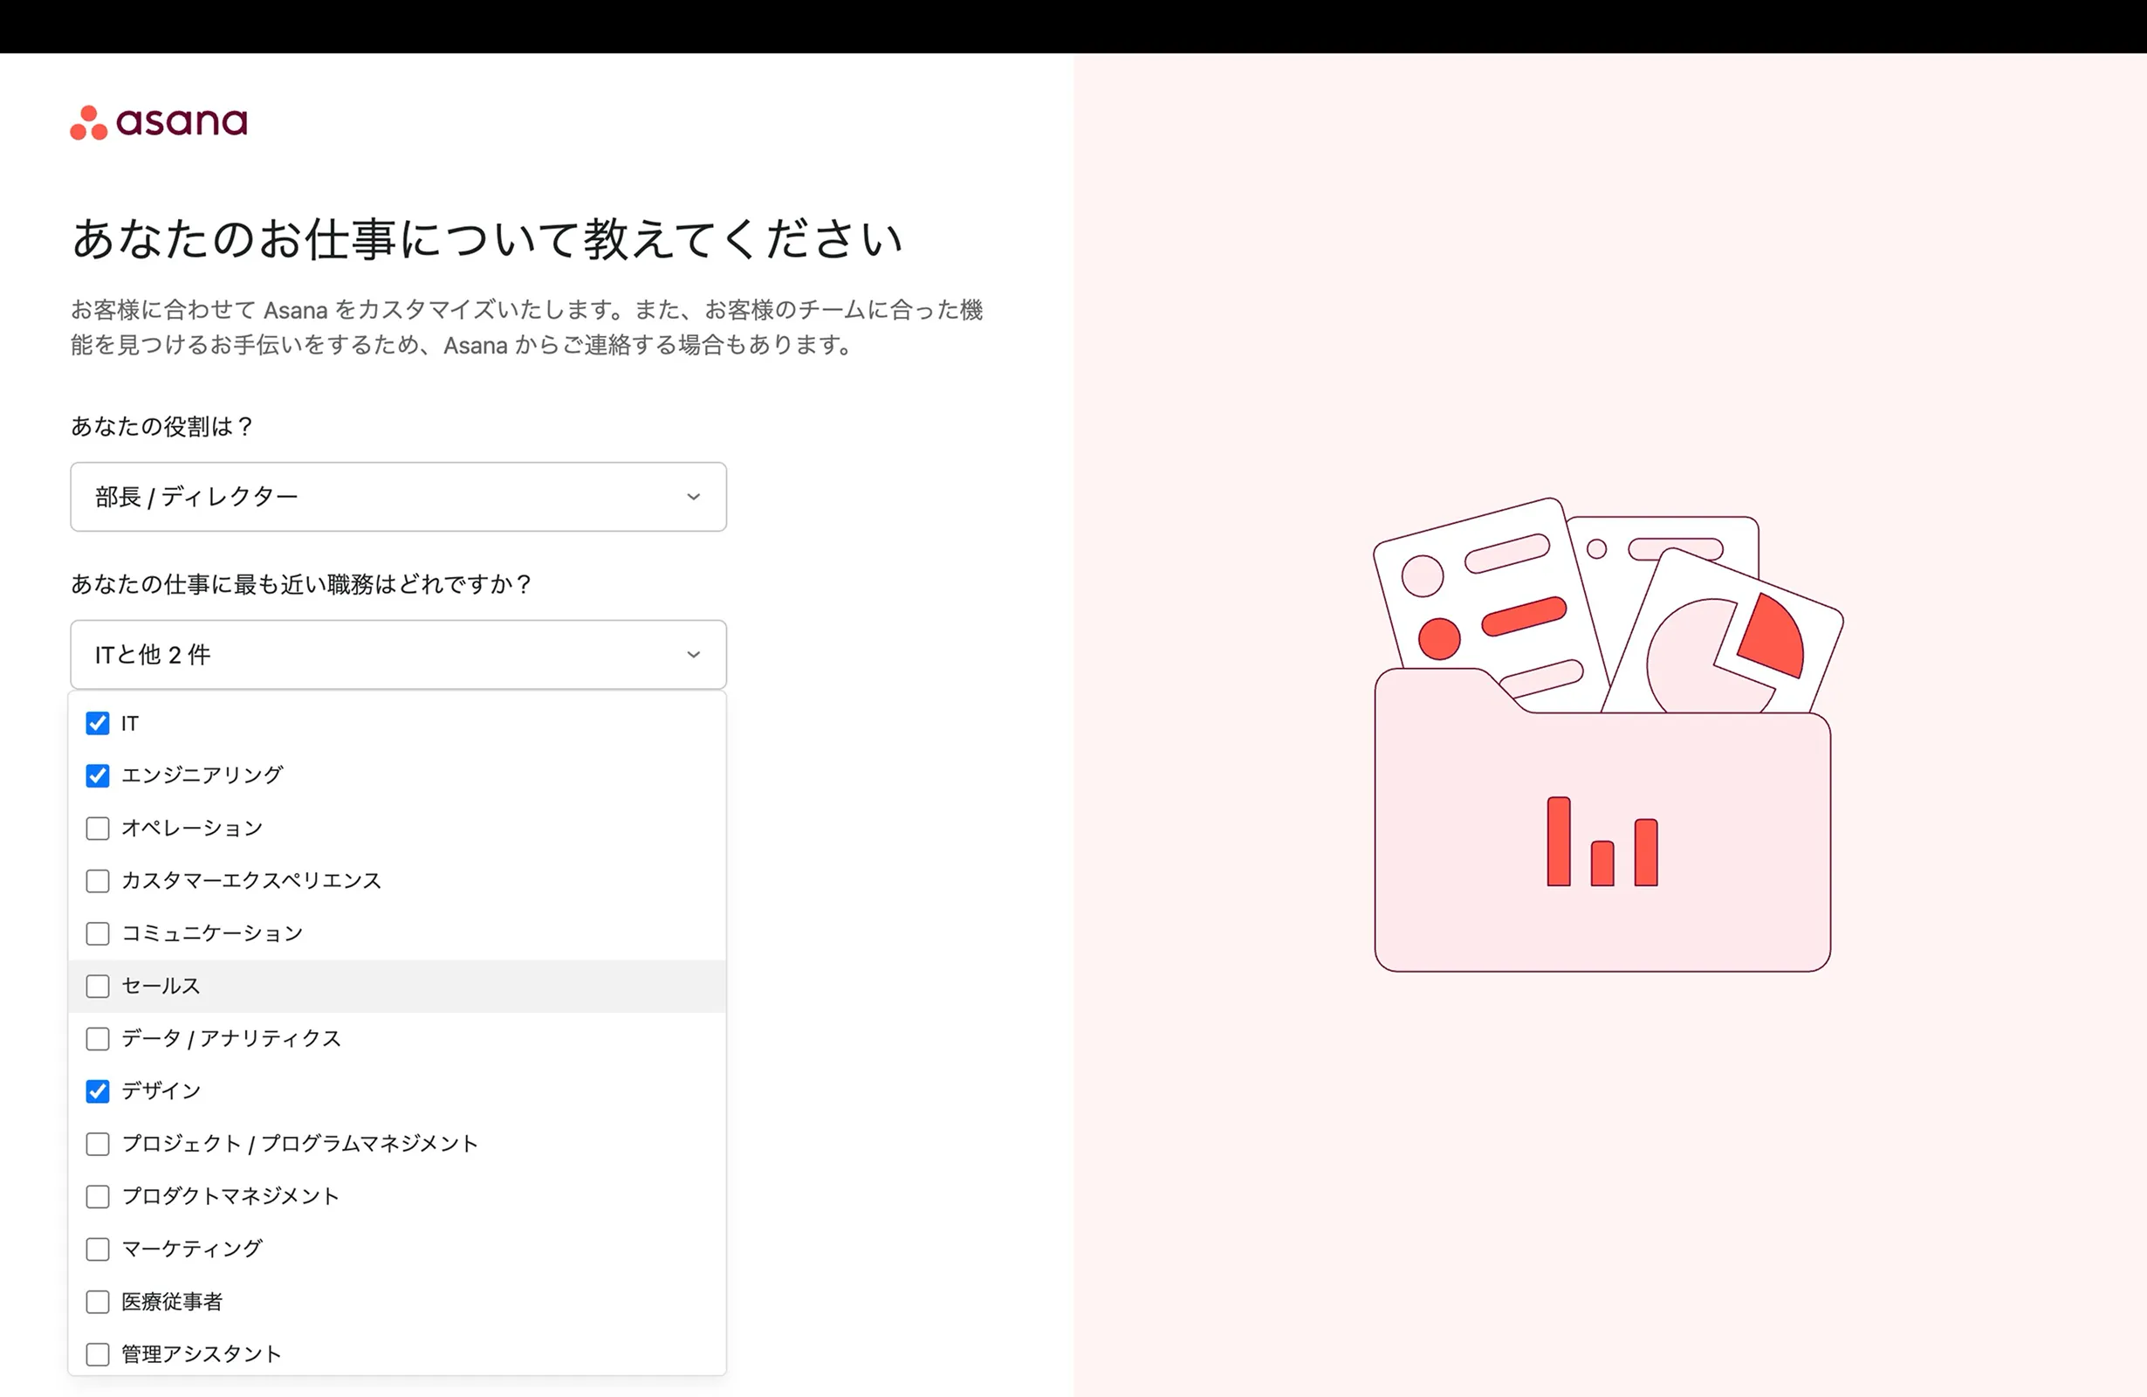Click the Asana logo

click(159, 122)
